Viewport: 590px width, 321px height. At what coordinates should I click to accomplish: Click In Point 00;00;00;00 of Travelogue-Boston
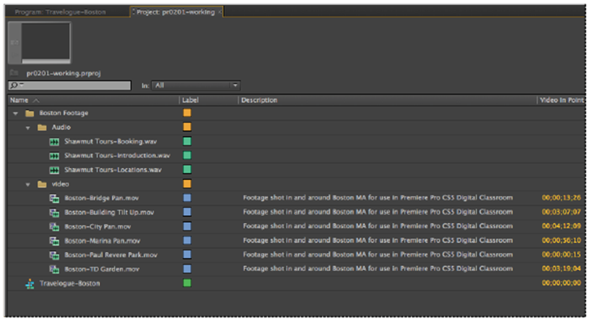click(x=561, y=283)
